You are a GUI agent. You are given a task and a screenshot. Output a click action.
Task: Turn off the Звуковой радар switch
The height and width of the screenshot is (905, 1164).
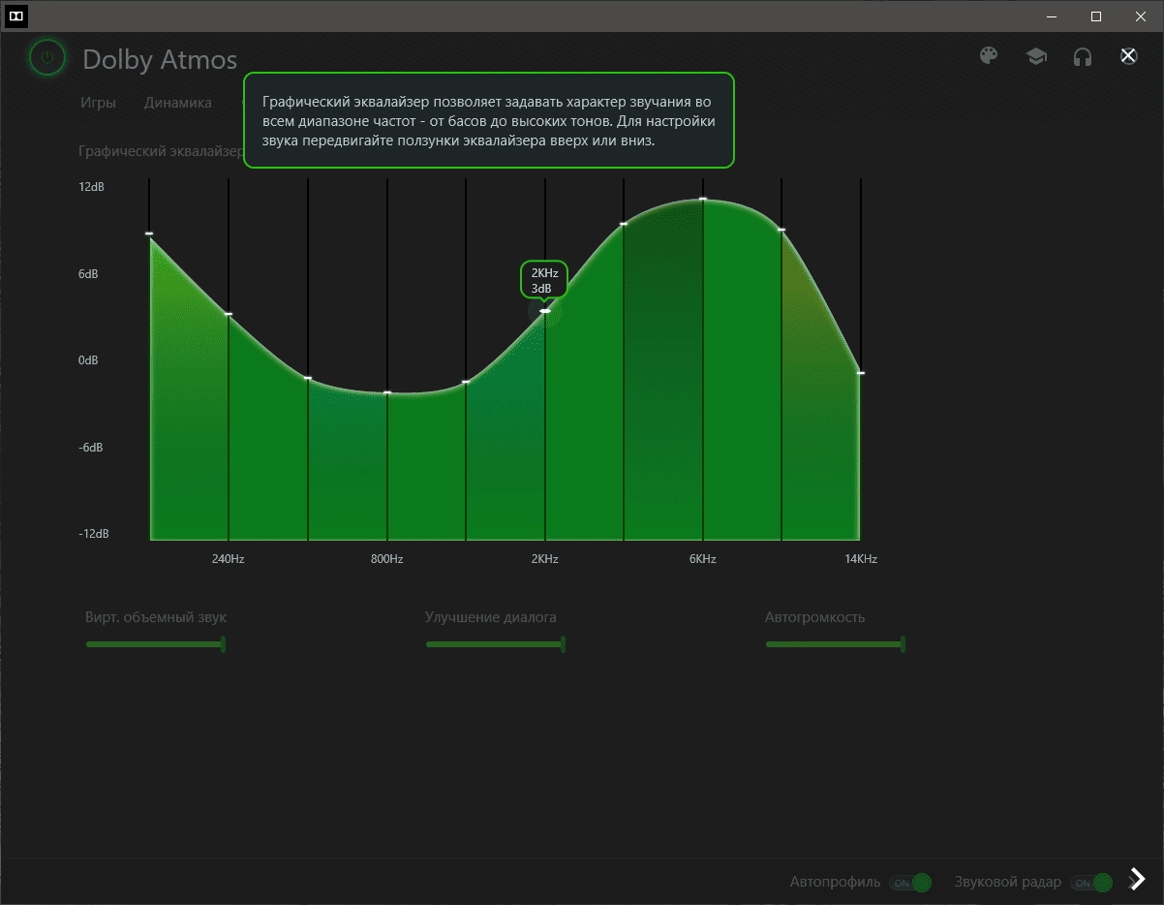[1091, 883]
